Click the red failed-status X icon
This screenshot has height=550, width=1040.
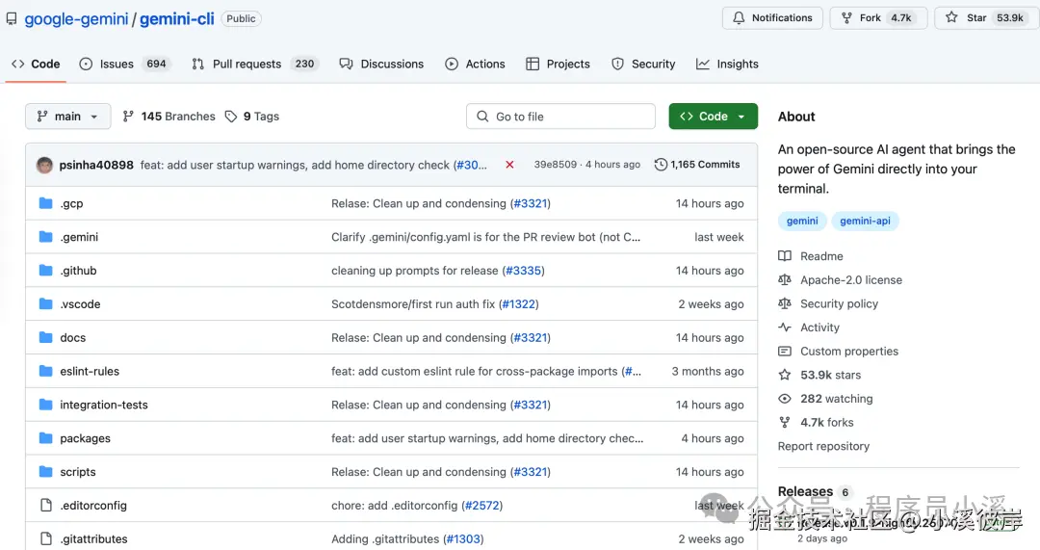pyautogui.click(x=509, y=165)
